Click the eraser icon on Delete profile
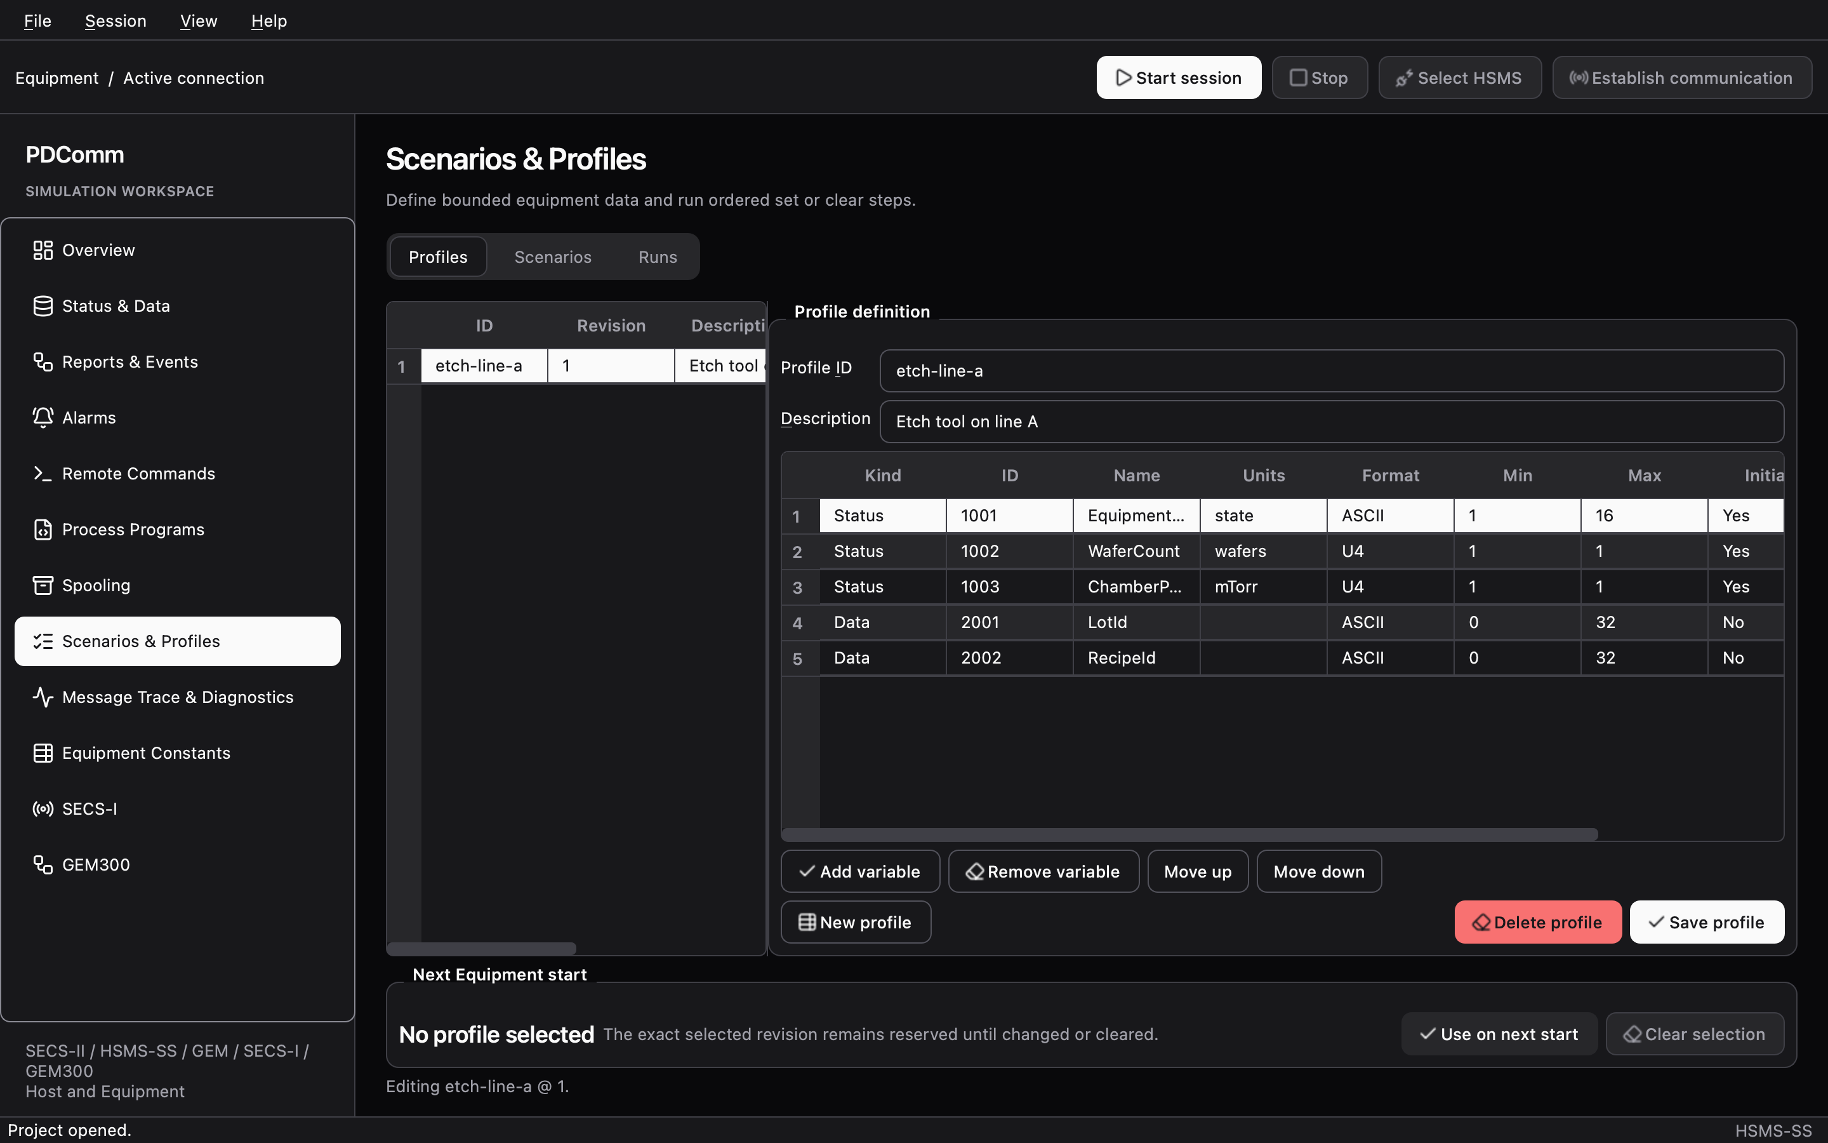This screenshot has height=1143, width=1828. pyautogui.click(x=1481, y=922)
